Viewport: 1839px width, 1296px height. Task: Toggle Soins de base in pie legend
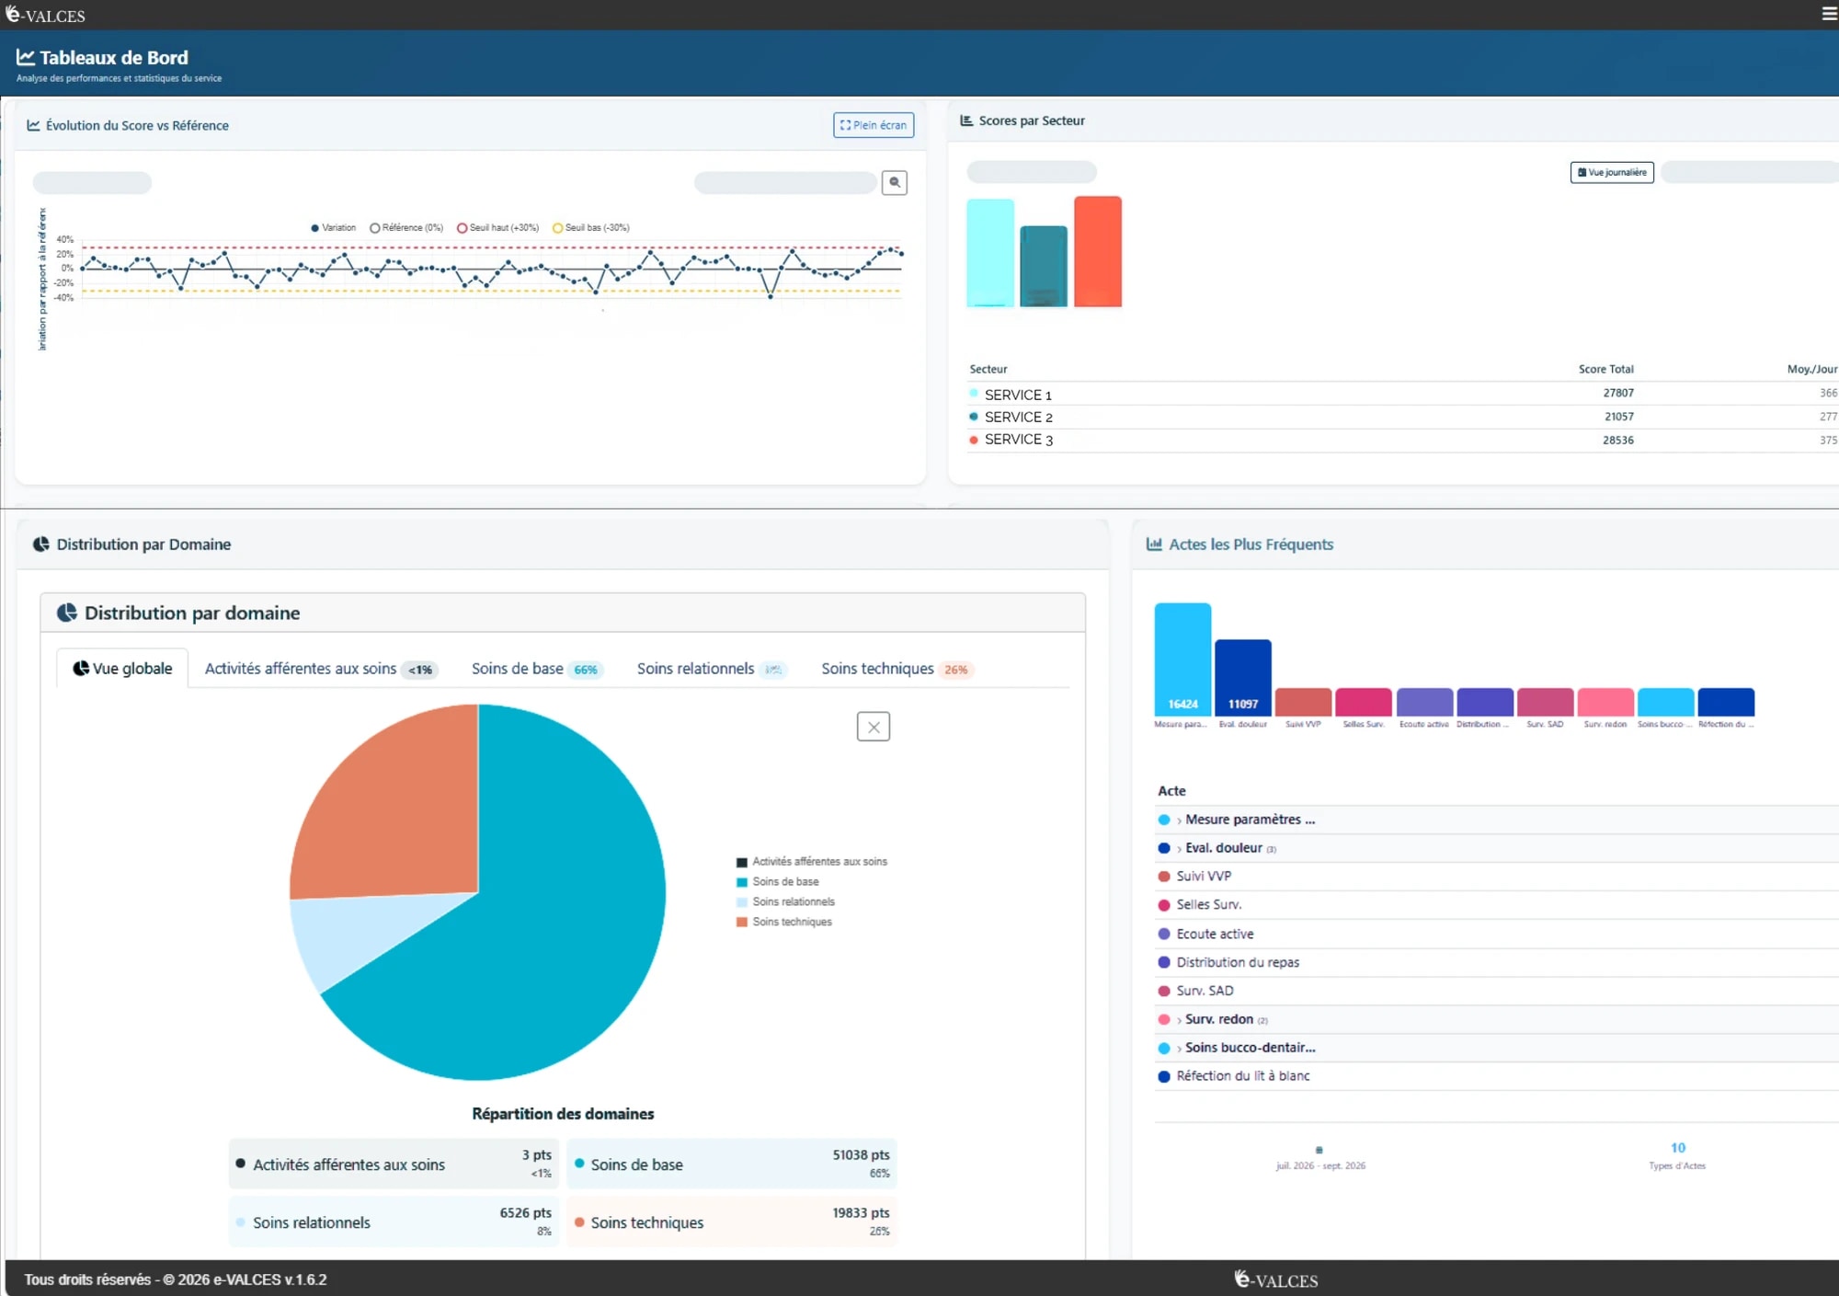778,881
